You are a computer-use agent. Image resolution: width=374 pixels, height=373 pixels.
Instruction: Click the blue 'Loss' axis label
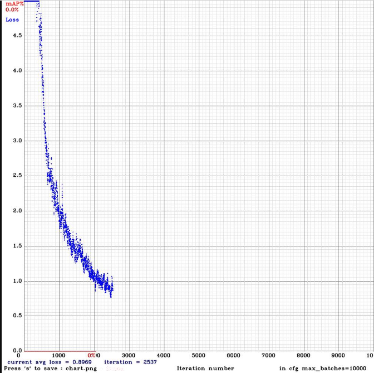click(x=12, y=20)
